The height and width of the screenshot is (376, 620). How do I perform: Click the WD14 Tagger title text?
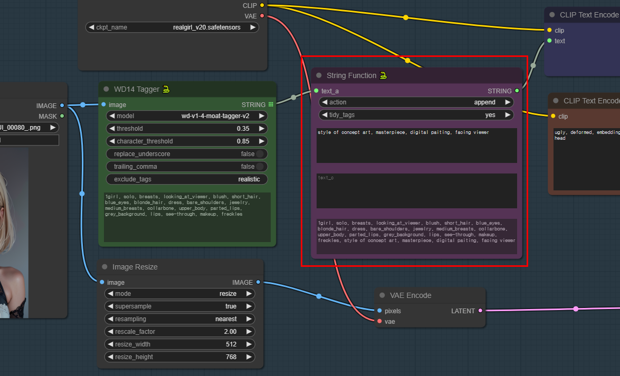[x=137, y=89]
